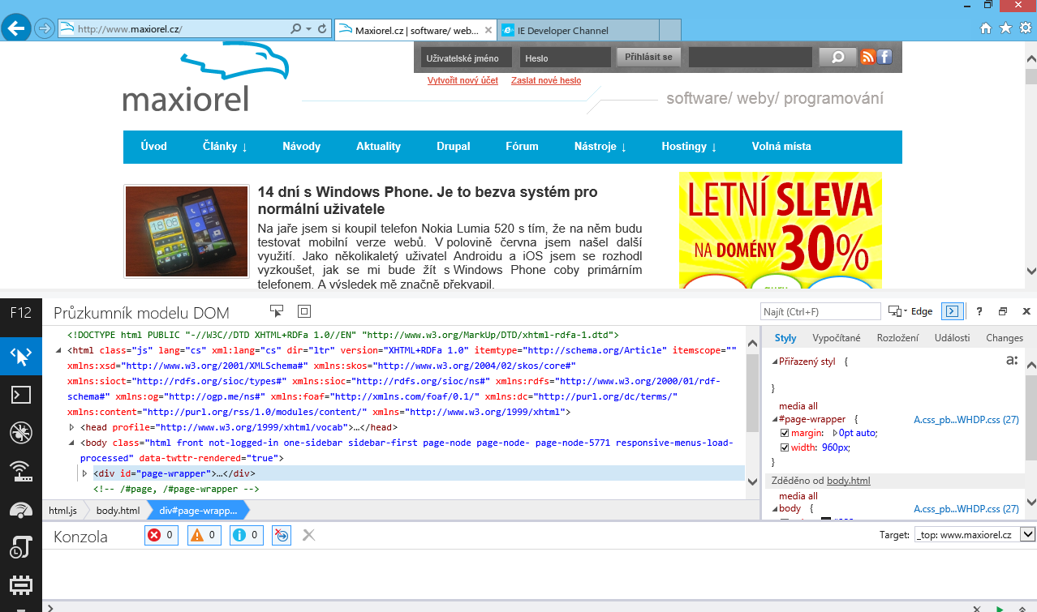Screen dimensions: 1037x612
Task: Toggle DOM element highlighting box icon
Action: [x=304, y=311]
